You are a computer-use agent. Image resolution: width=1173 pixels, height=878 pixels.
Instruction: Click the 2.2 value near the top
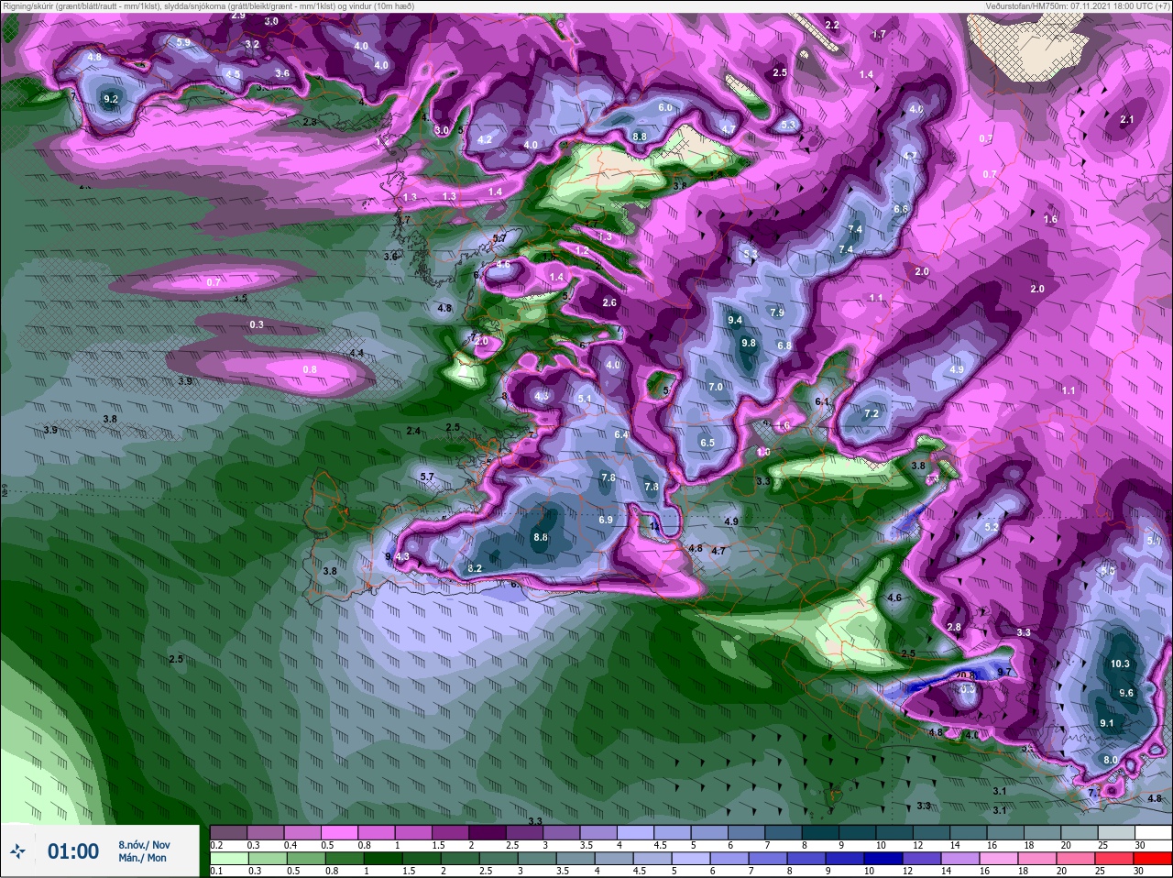(x=832, y=25)
